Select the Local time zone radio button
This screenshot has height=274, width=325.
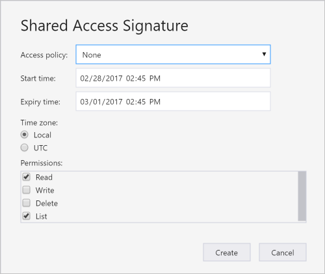coord(24,135)
